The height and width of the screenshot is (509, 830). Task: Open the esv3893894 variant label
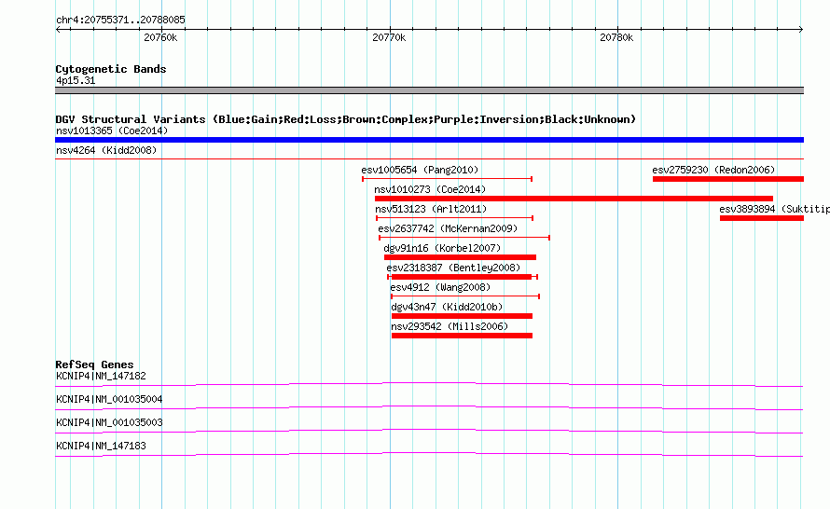774,209
